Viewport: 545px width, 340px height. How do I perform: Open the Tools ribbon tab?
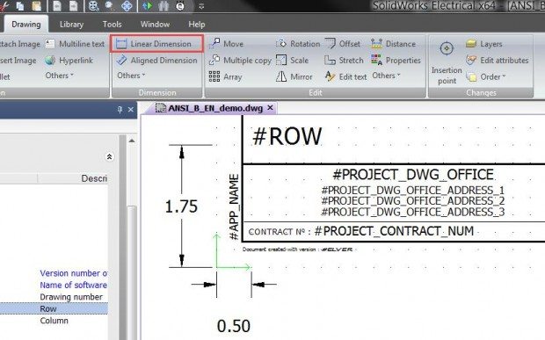tap(112, 25)
